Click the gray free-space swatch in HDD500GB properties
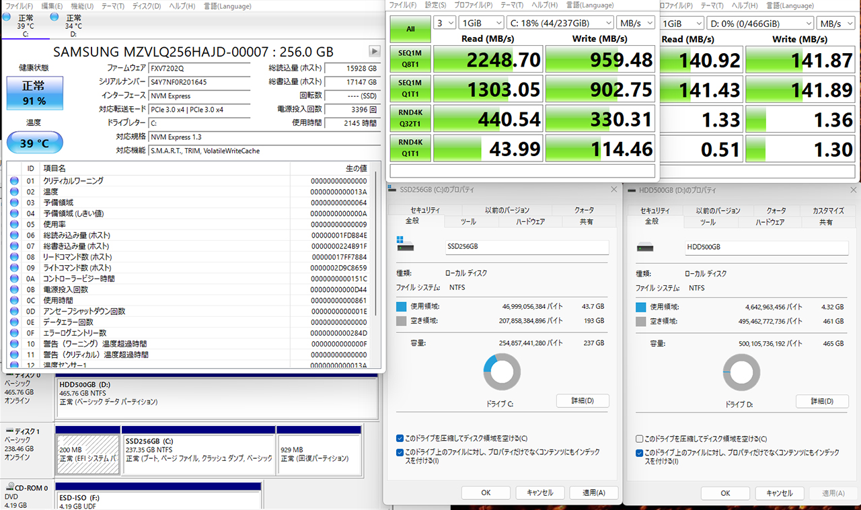The image size is (861, 510). coord(641,322)
